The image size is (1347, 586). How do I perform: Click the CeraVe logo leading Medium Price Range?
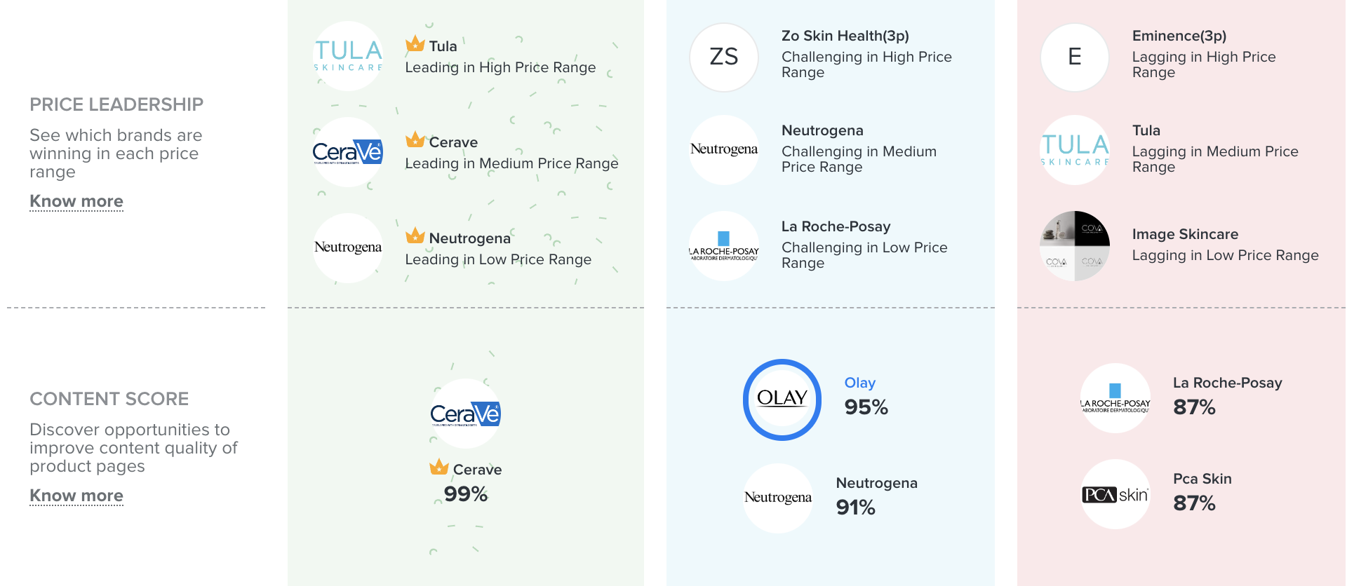pyautogui.click(x=348, y=152)
